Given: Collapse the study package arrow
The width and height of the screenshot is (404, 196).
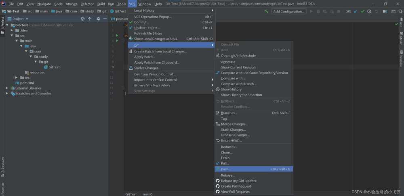Looking at the screenshot, I should (31, 56).
